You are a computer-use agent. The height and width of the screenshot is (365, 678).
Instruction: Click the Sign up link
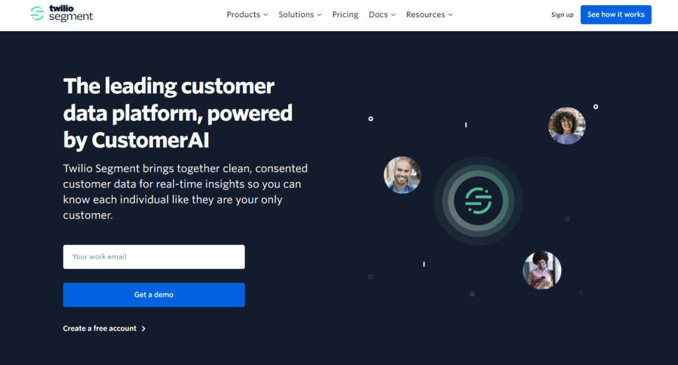pyautogui.click(x=562, y=15)
